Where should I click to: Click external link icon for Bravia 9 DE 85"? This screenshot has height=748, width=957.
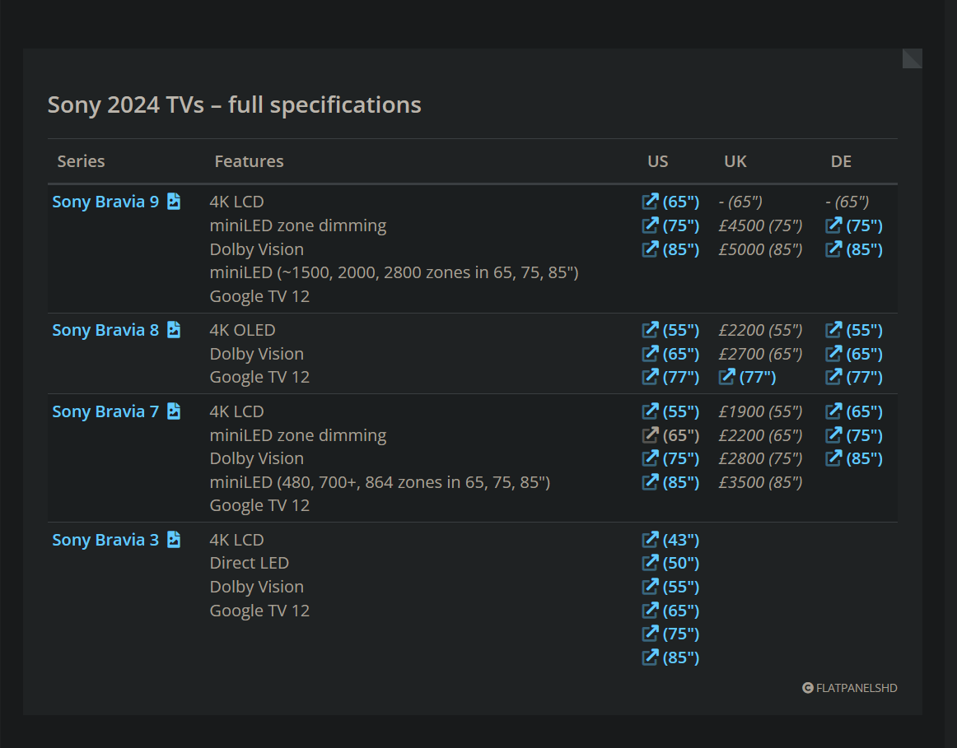[x=833, y=249]
